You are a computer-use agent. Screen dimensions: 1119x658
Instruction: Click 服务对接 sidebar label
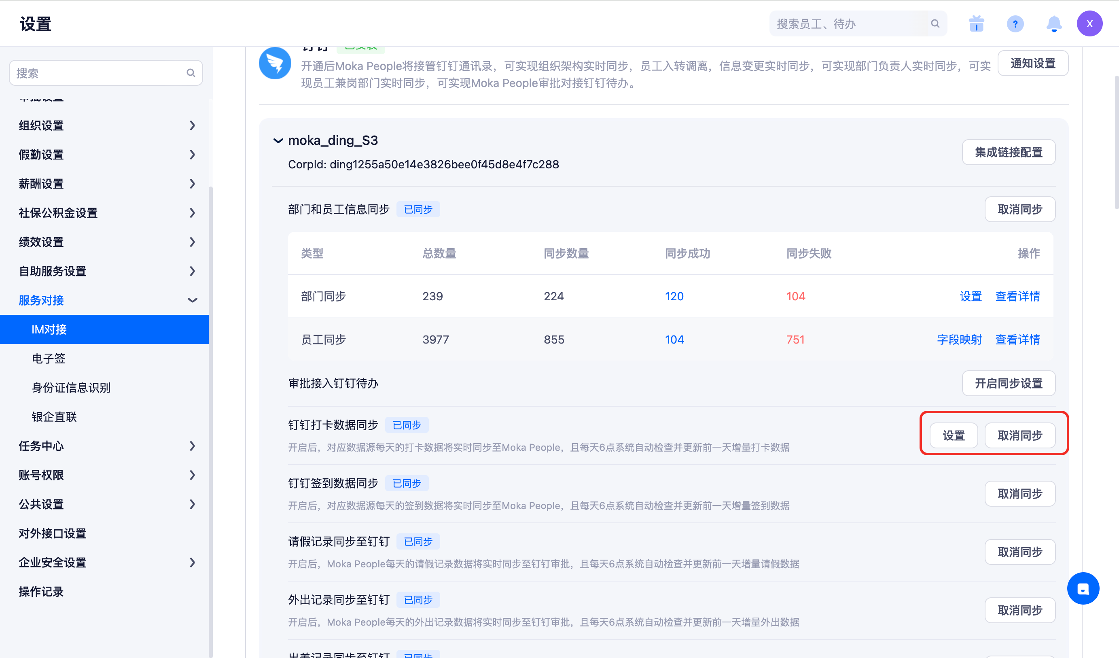pos(41,300)
